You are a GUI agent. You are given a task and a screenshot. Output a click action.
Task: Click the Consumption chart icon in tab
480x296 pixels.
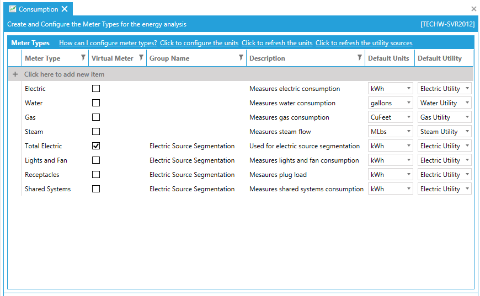click(x=13, y=9)
